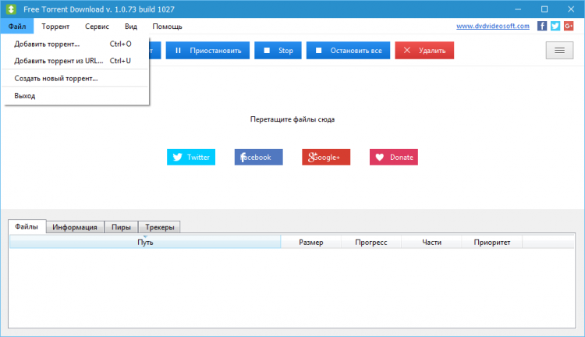Image resolution: width=585 pixels, height=337 pixels.
Task: Click the large Google+ share button
Action: (326, 157)
